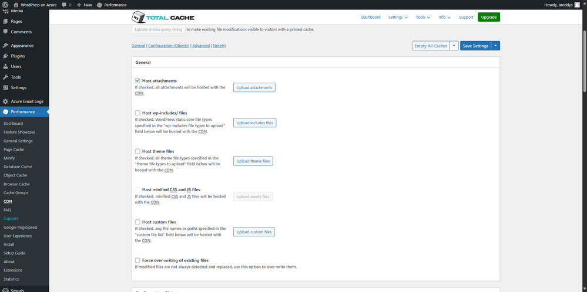Click the page vertical scrollbar thumb
Image resolution: width=587 pixels, height=292 pixels.
pyautogui.click(x=585, y=60)
